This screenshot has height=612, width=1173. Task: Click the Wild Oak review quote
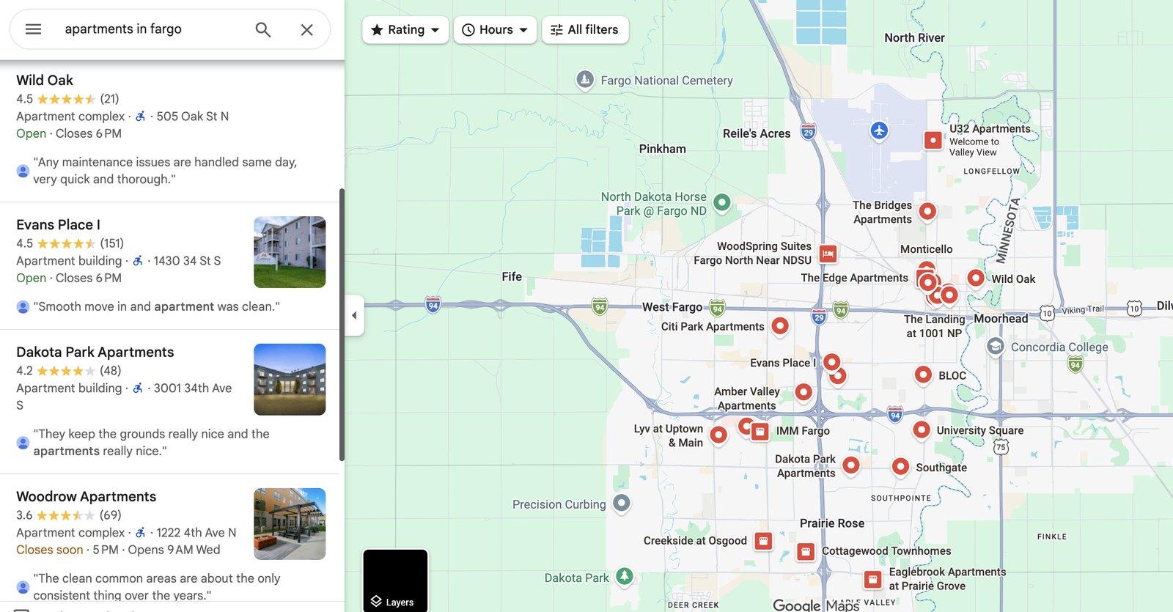pyautogui.click(x=165, y=171)
